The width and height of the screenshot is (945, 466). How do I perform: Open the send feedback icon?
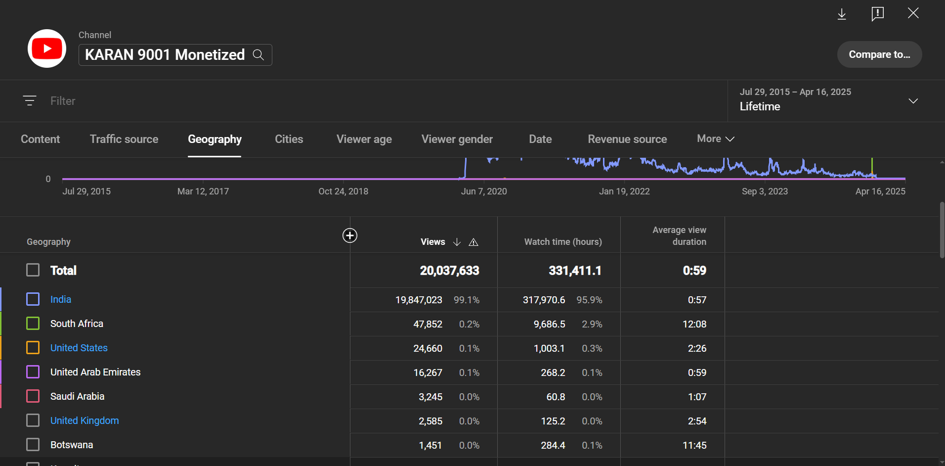(x=878, y=14)
